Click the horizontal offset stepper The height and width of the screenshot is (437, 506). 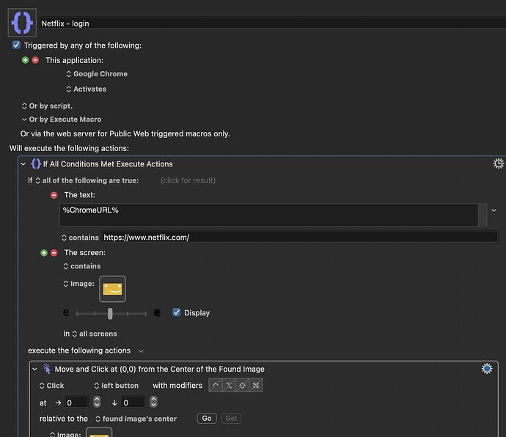tap(97, 402)
